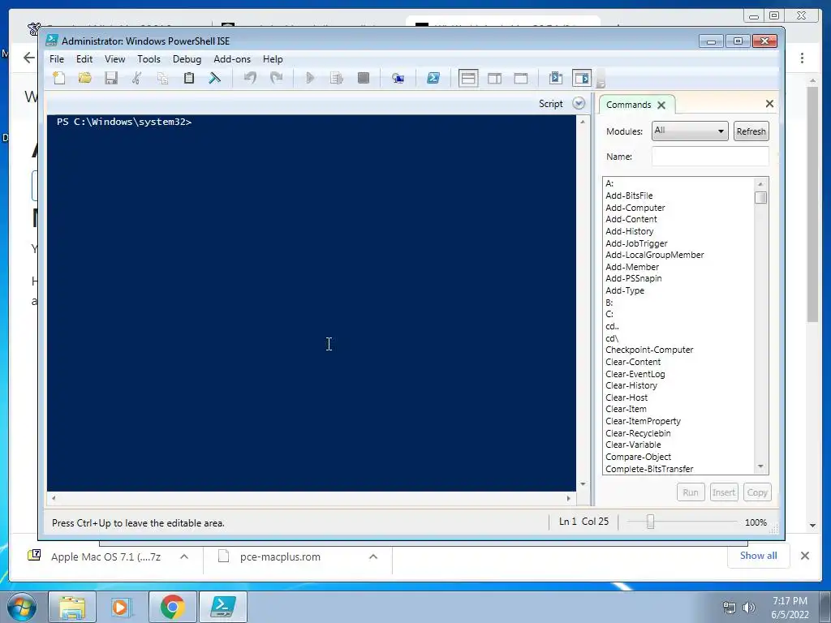Show the script pane on top
The width and height of the screenshot is (831, 623).
pos(468,79)
